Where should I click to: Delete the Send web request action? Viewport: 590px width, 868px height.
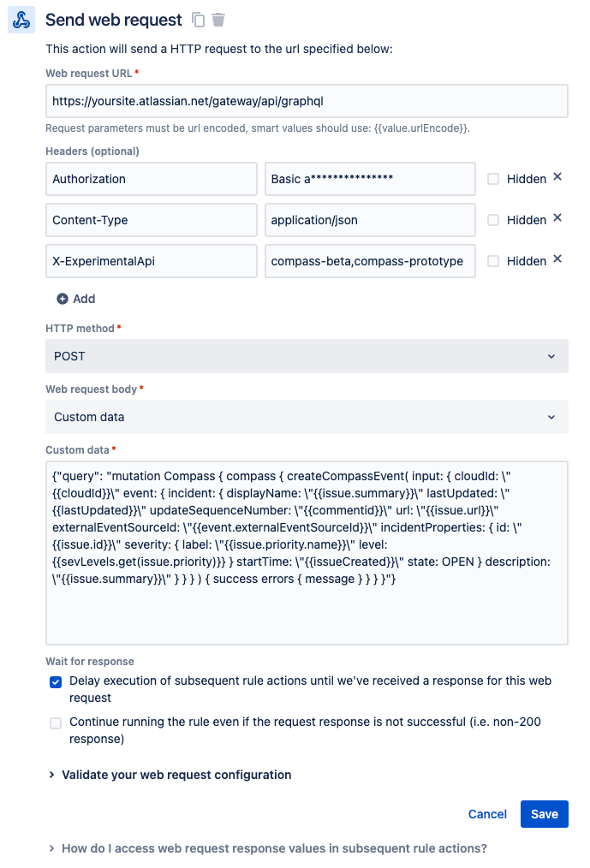click(x=219, y=19)
